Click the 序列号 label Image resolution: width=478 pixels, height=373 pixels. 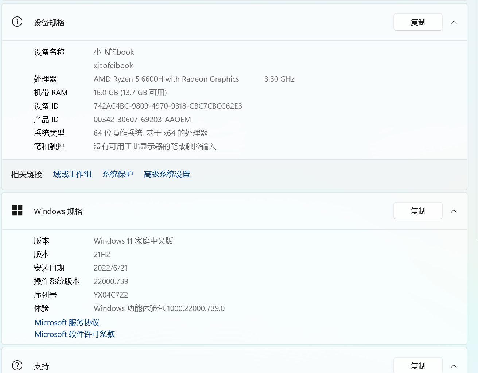46,295
